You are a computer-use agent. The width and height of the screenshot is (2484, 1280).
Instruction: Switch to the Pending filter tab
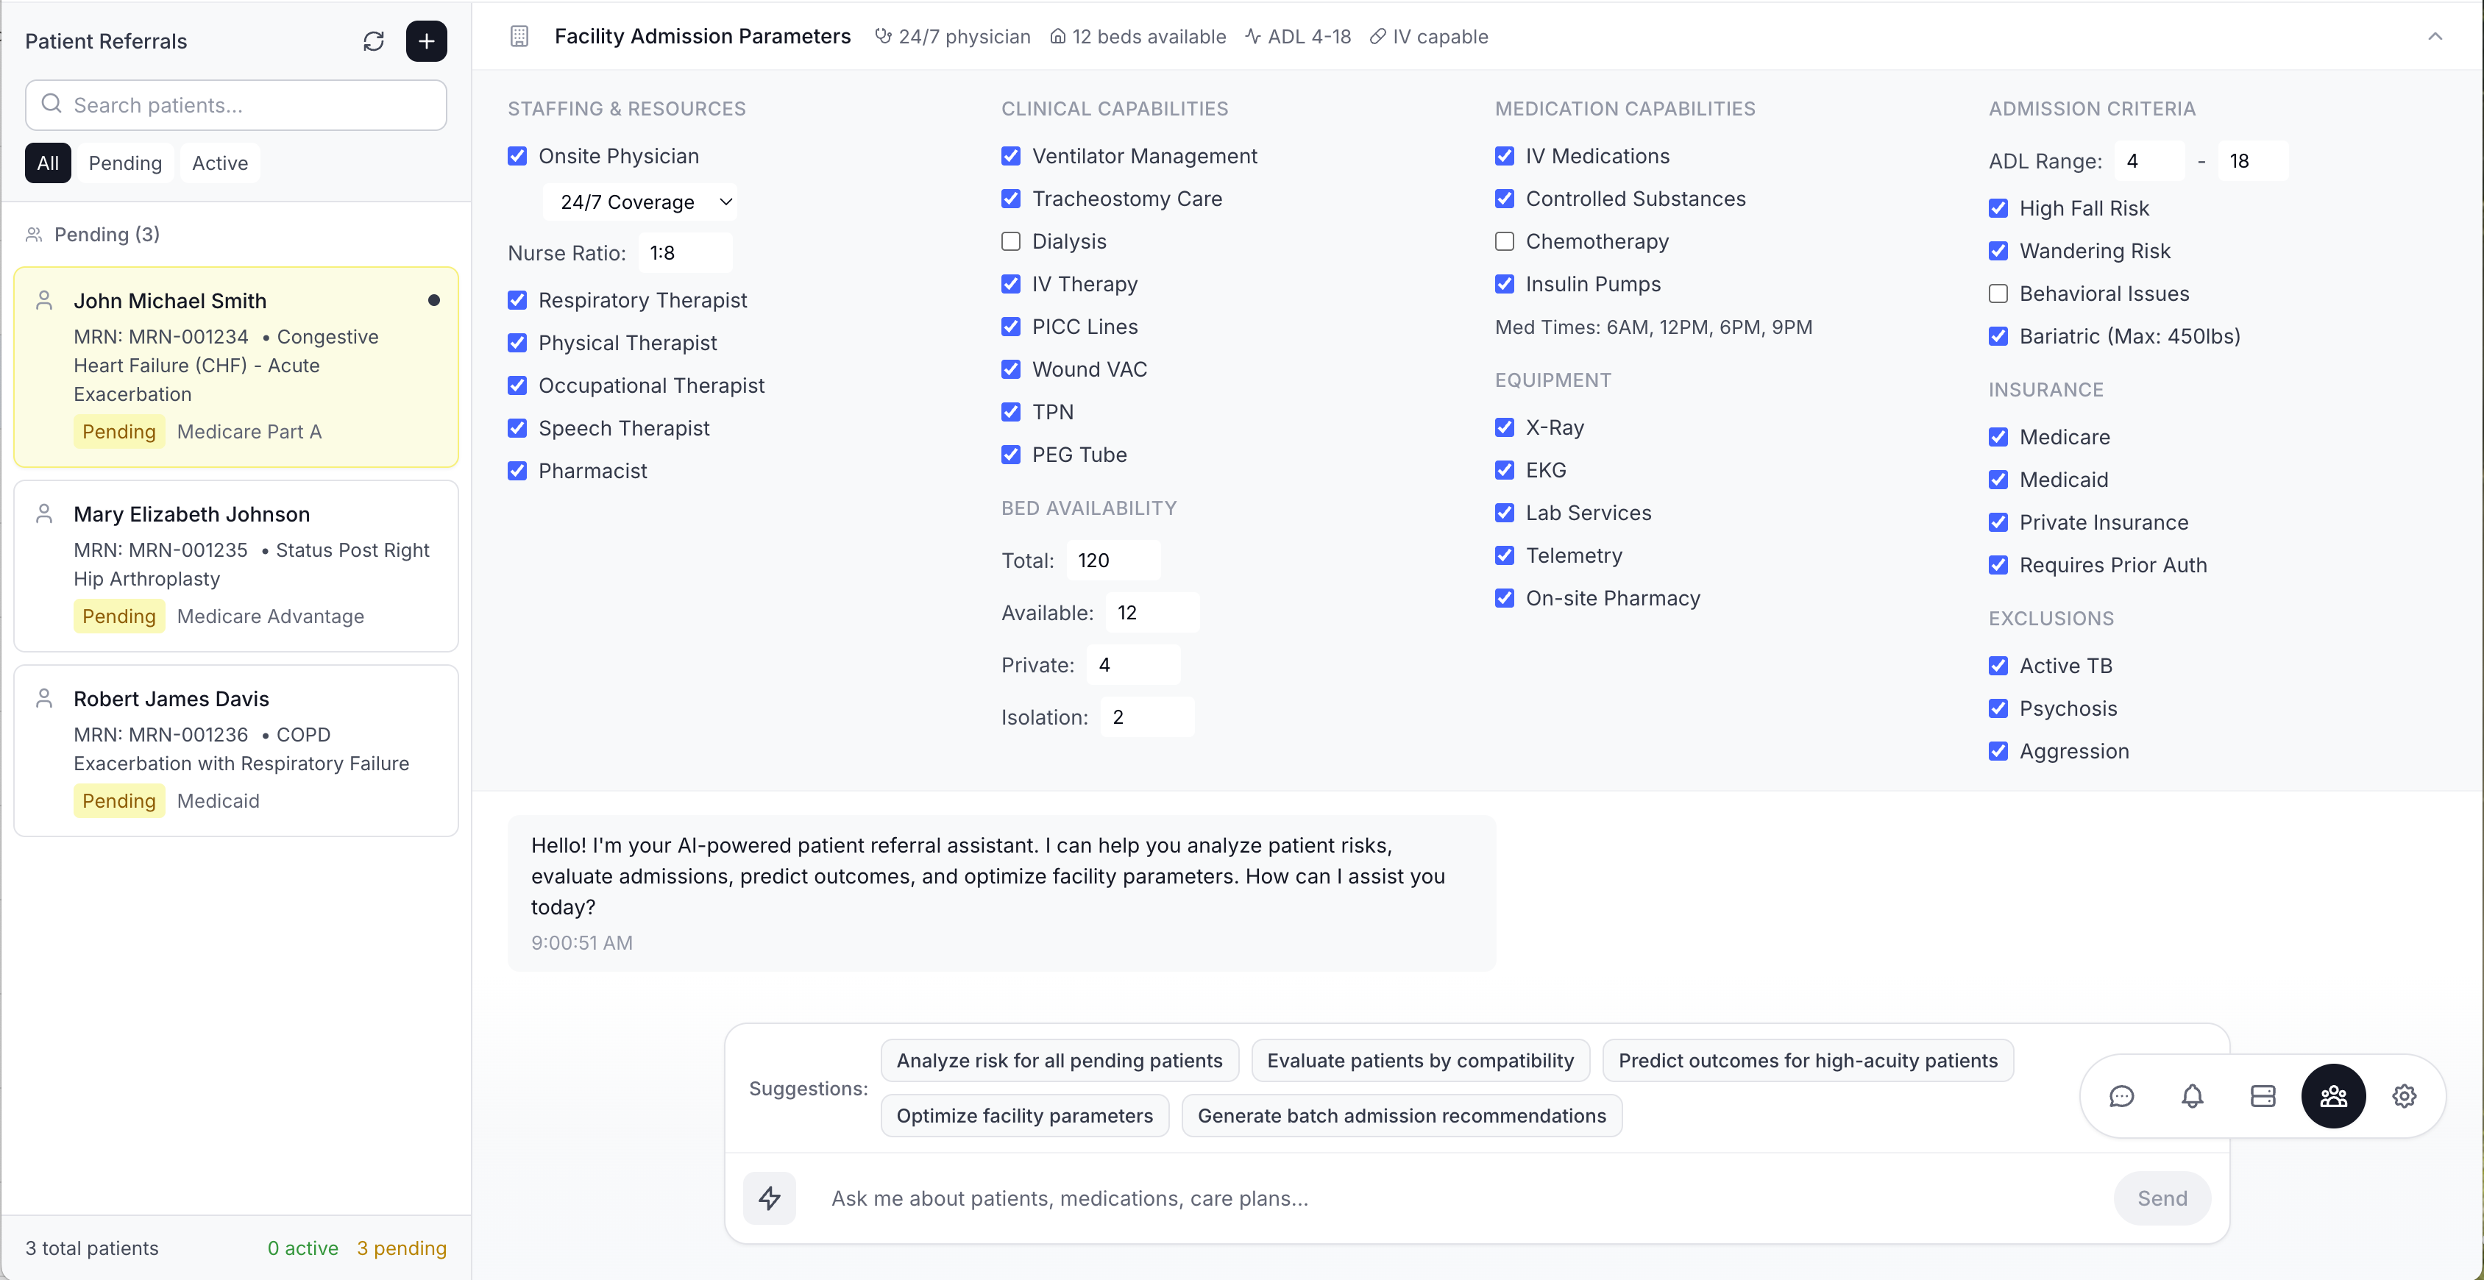coord(125,162)
